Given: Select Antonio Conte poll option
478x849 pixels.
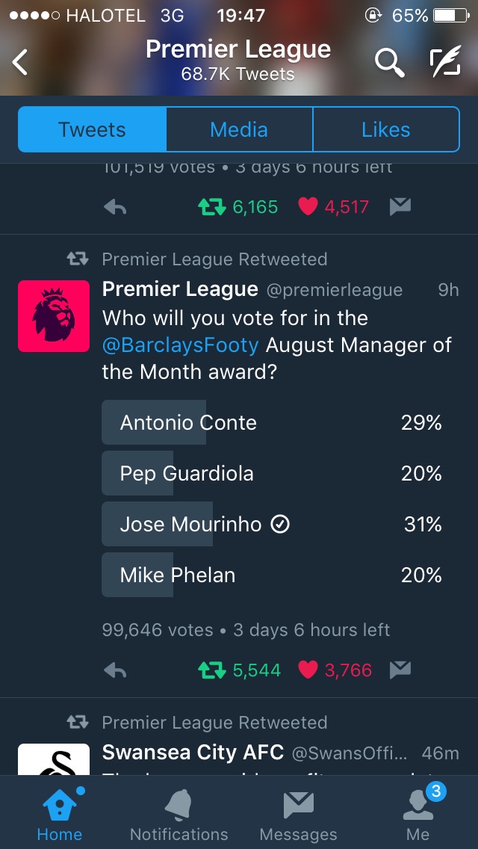Looking at the screenshot, I should click(272, 423).
